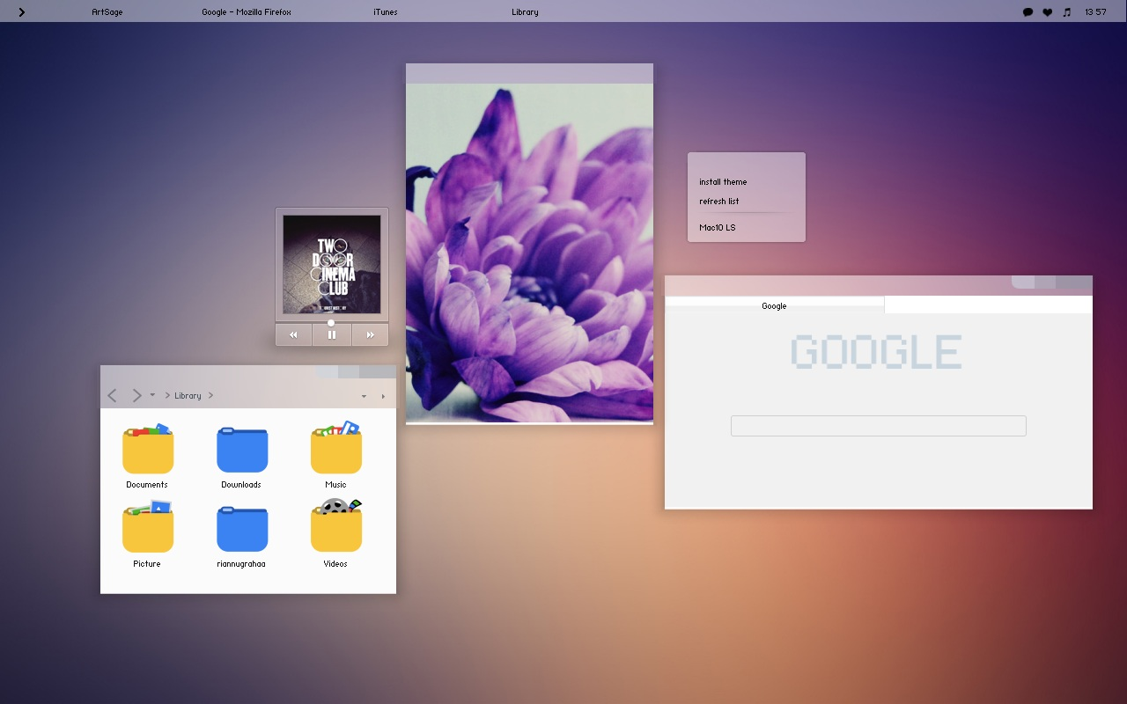Viewport: 1127px width, 704px height.
Task: Click the purple flower image in viewer
Action: coord(529,253)
